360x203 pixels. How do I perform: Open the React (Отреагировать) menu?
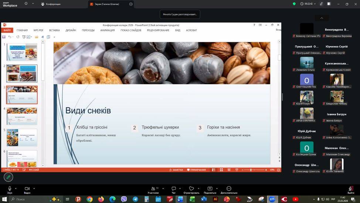[191, 189]
